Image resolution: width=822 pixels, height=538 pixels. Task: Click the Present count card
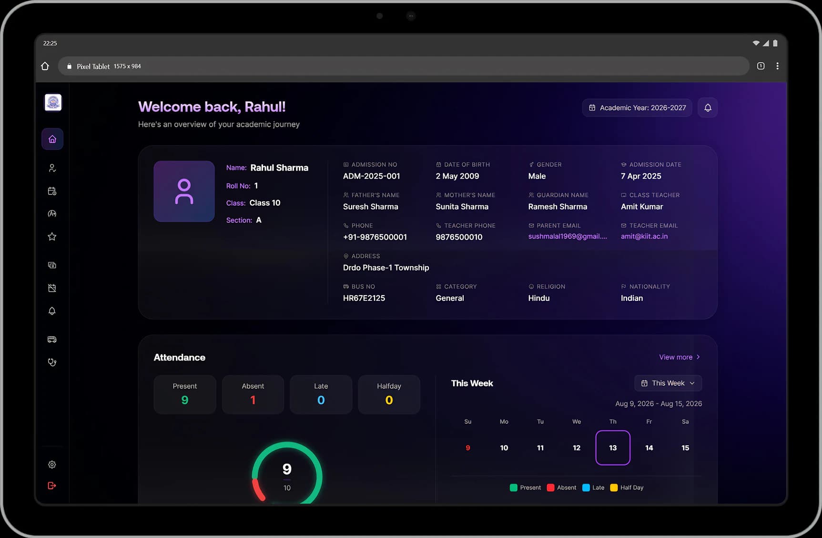(x=185, y=394)
